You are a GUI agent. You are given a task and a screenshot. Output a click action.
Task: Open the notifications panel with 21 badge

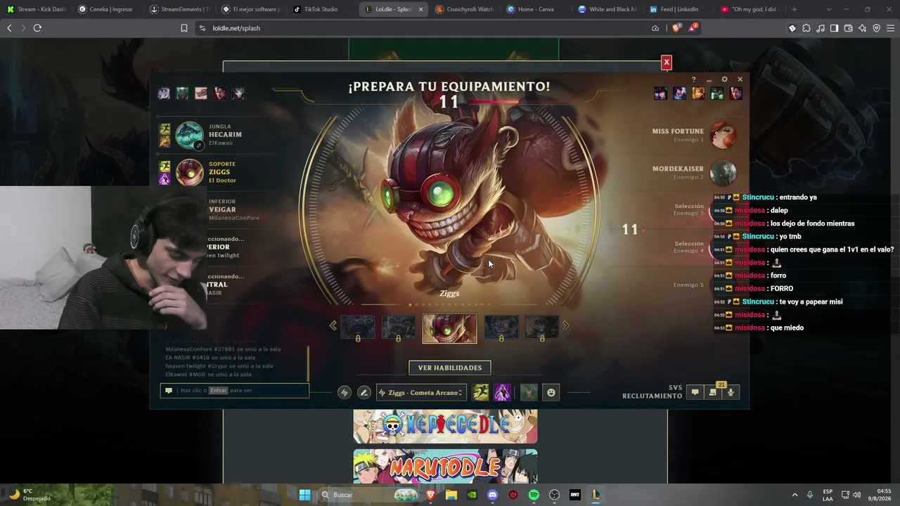coord(713,392)
